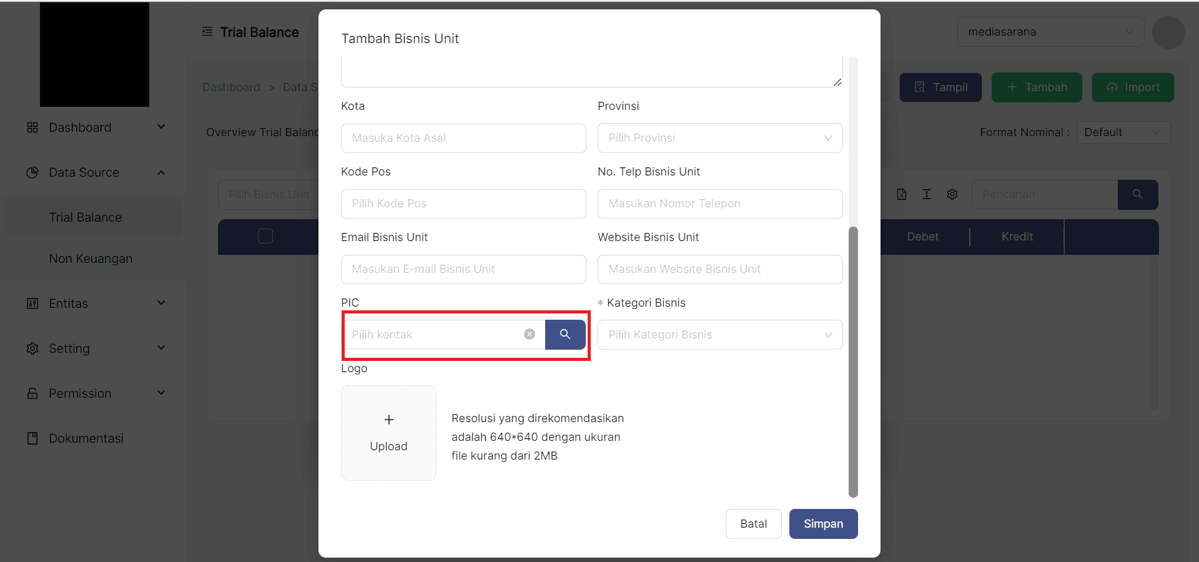Click the table settings gear icon
1199x562 pixels.
coord(952,194)
